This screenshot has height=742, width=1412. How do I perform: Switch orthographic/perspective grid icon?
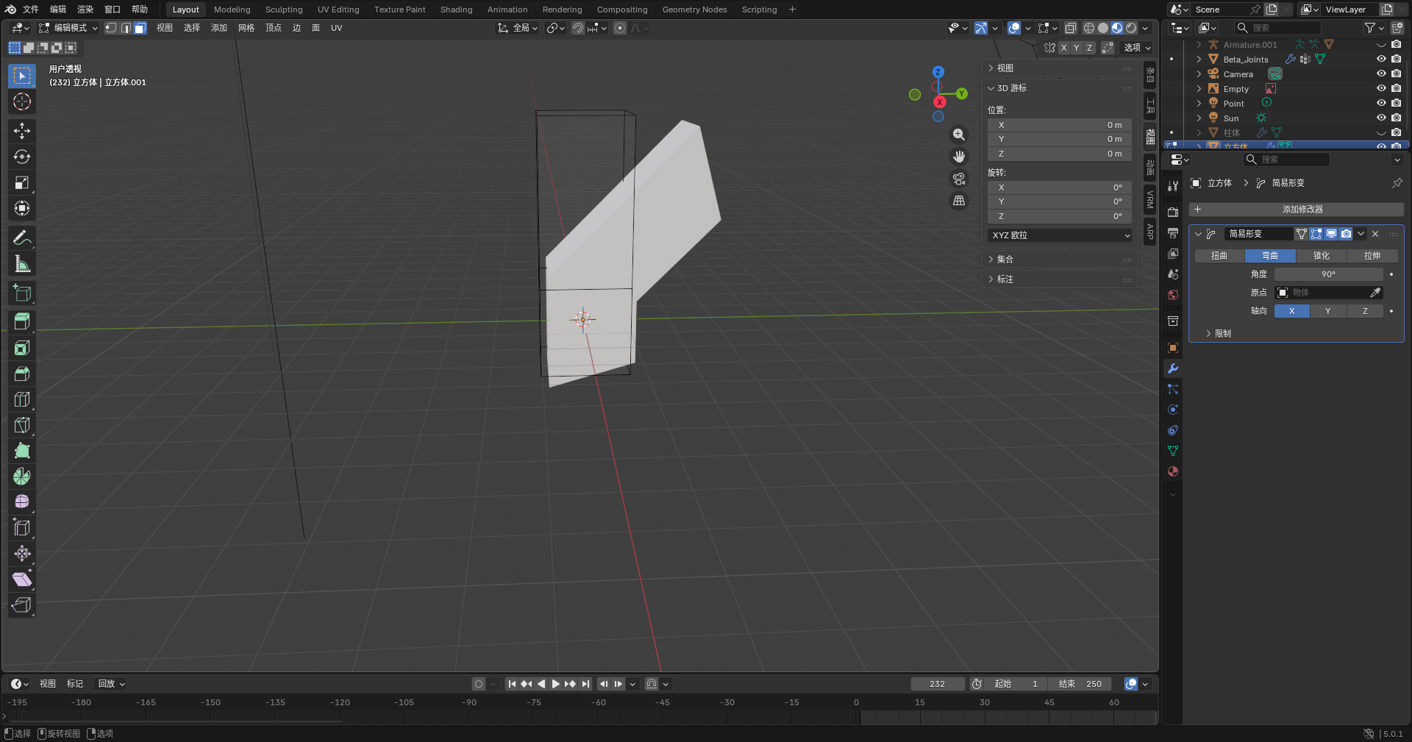[959, 201]
